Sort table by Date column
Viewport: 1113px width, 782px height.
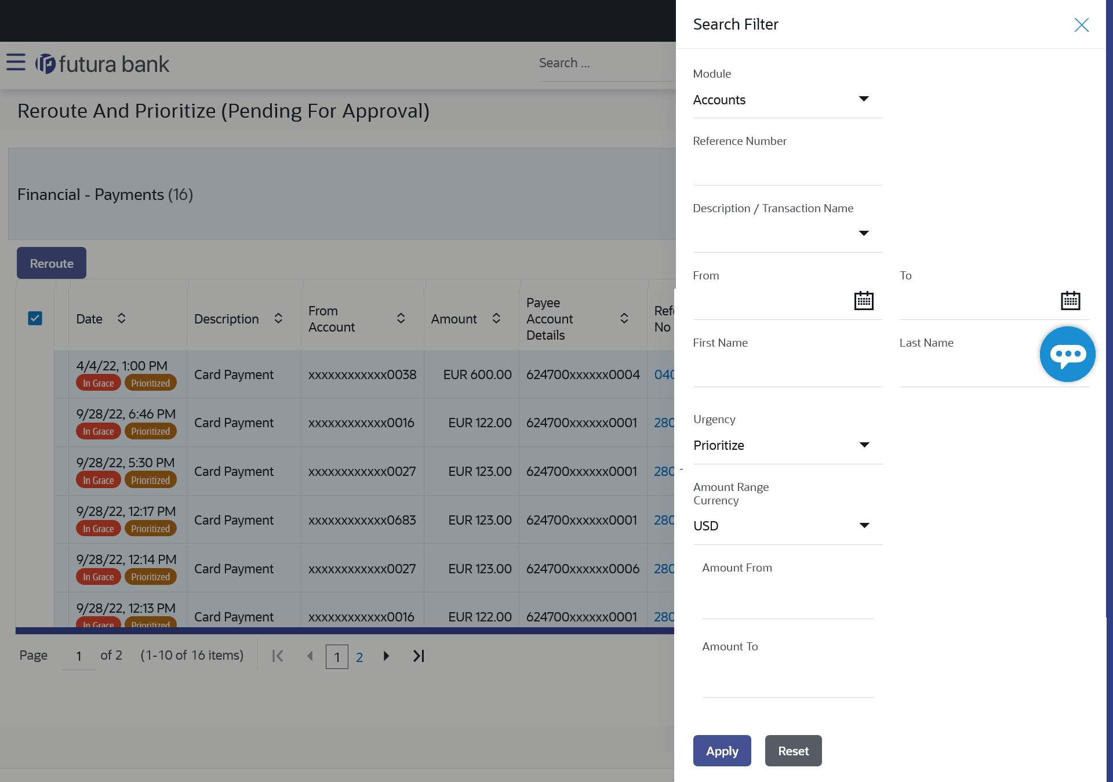(x=121, y=318)
